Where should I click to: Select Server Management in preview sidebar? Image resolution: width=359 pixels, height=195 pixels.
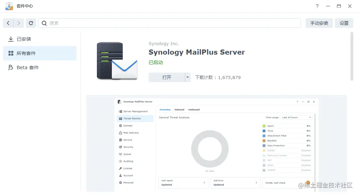[135, 112]
